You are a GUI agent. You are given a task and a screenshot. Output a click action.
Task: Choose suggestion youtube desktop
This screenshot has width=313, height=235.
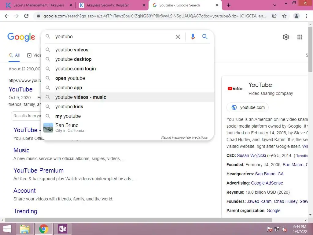coord(127,59)
